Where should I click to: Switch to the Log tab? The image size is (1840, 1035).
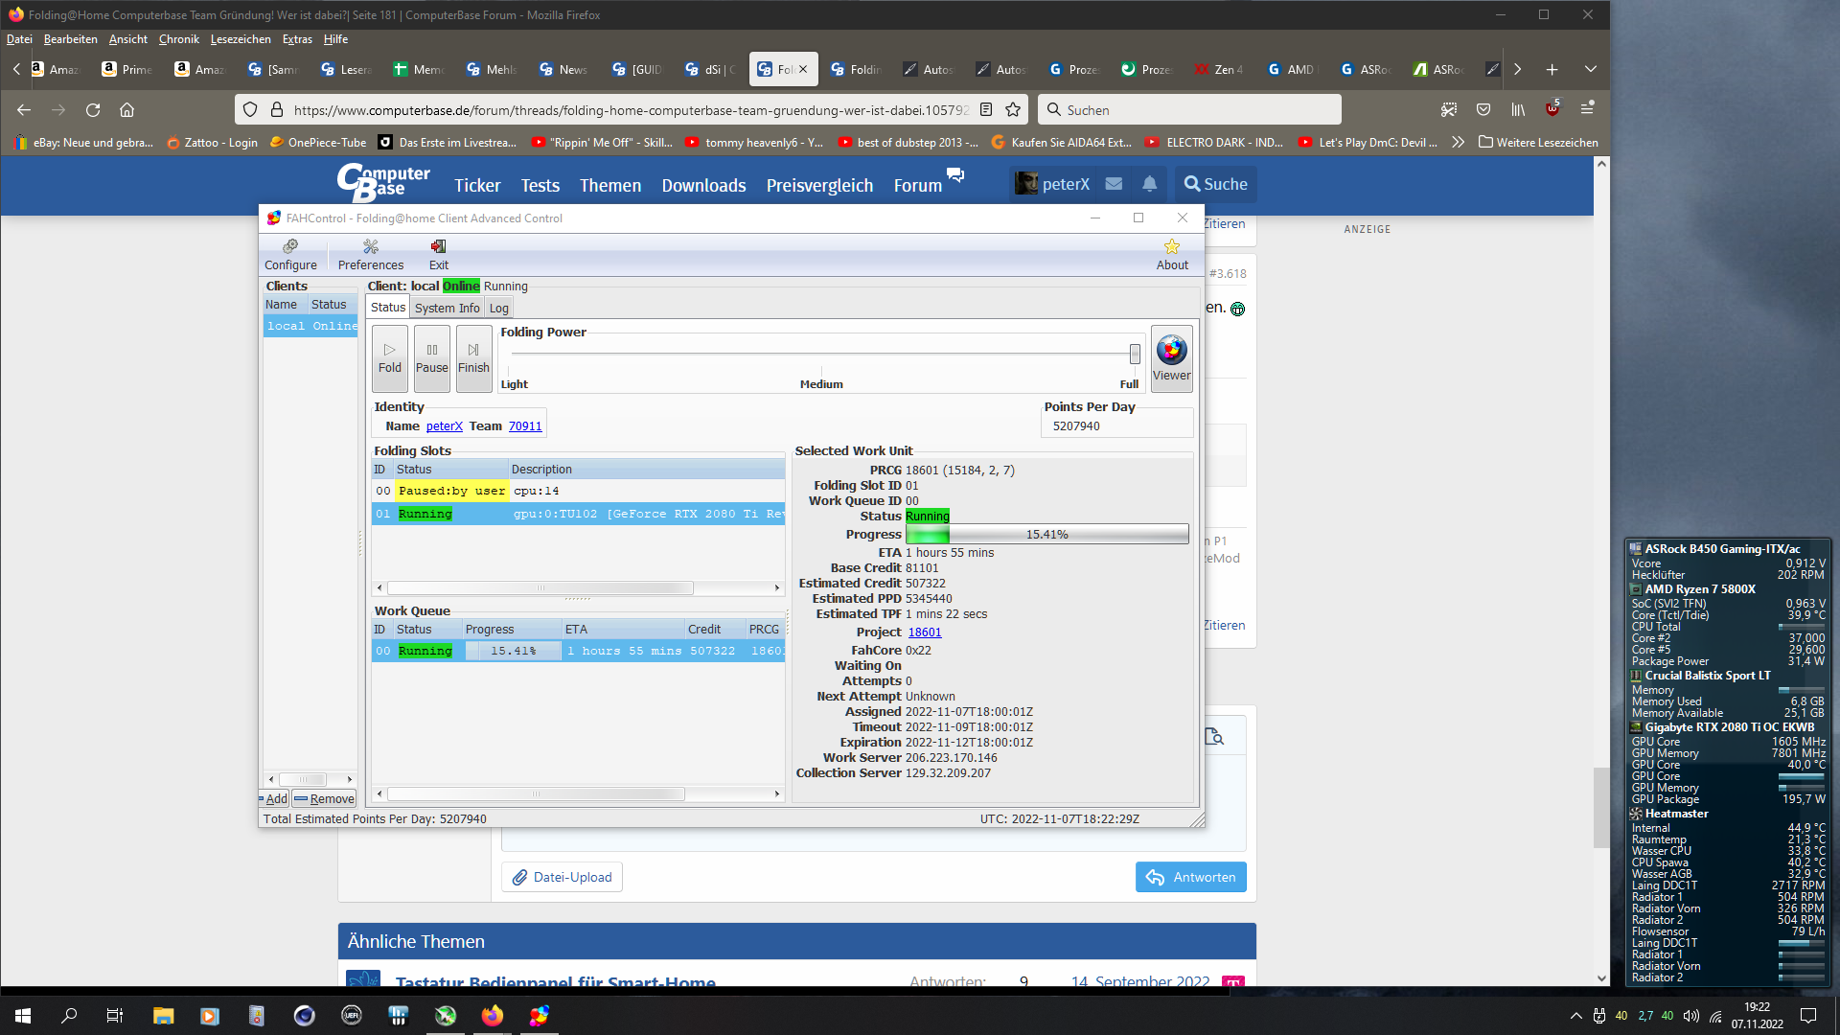click(498, 308)
